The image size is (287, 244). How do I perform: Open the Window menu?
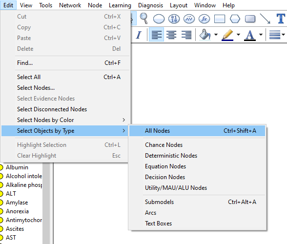coord(205,5)
